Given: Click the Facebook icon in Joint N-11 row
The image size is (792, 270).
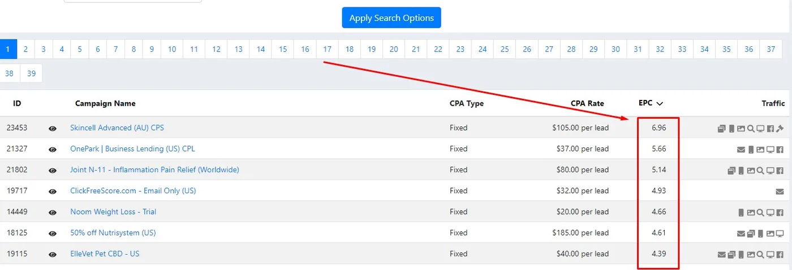Looking at the screenshot, I should tap(780, 170).
